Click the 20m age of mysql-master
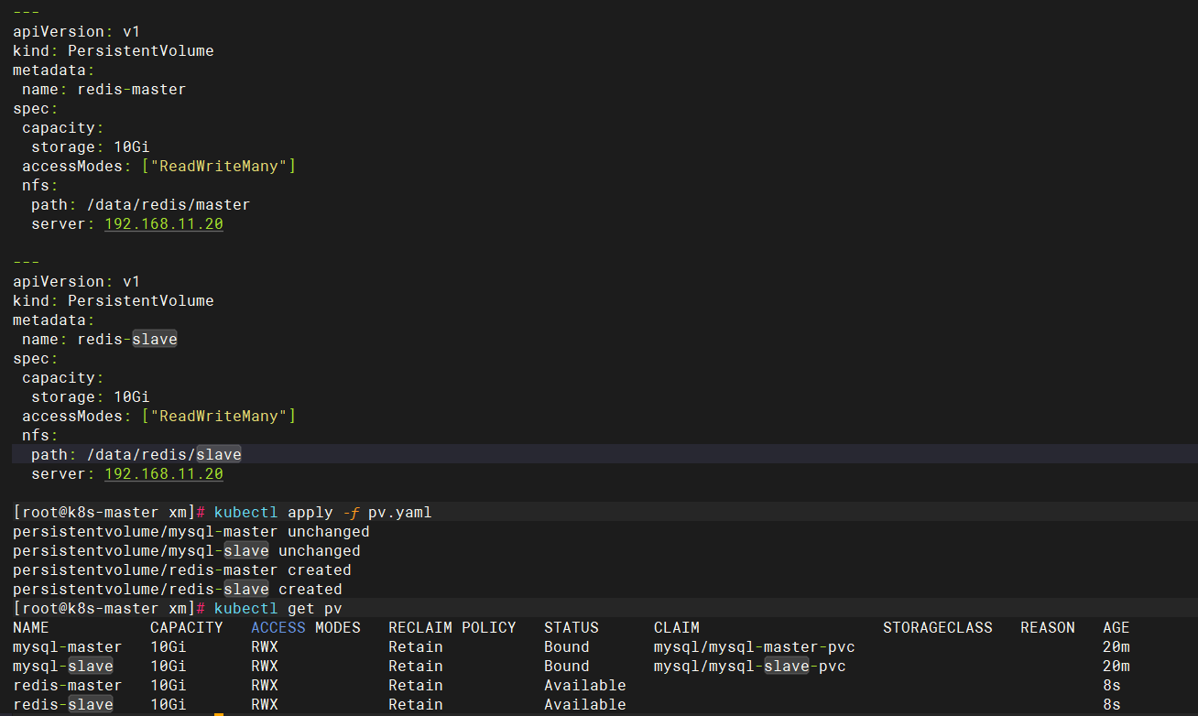 [1116, 646]
